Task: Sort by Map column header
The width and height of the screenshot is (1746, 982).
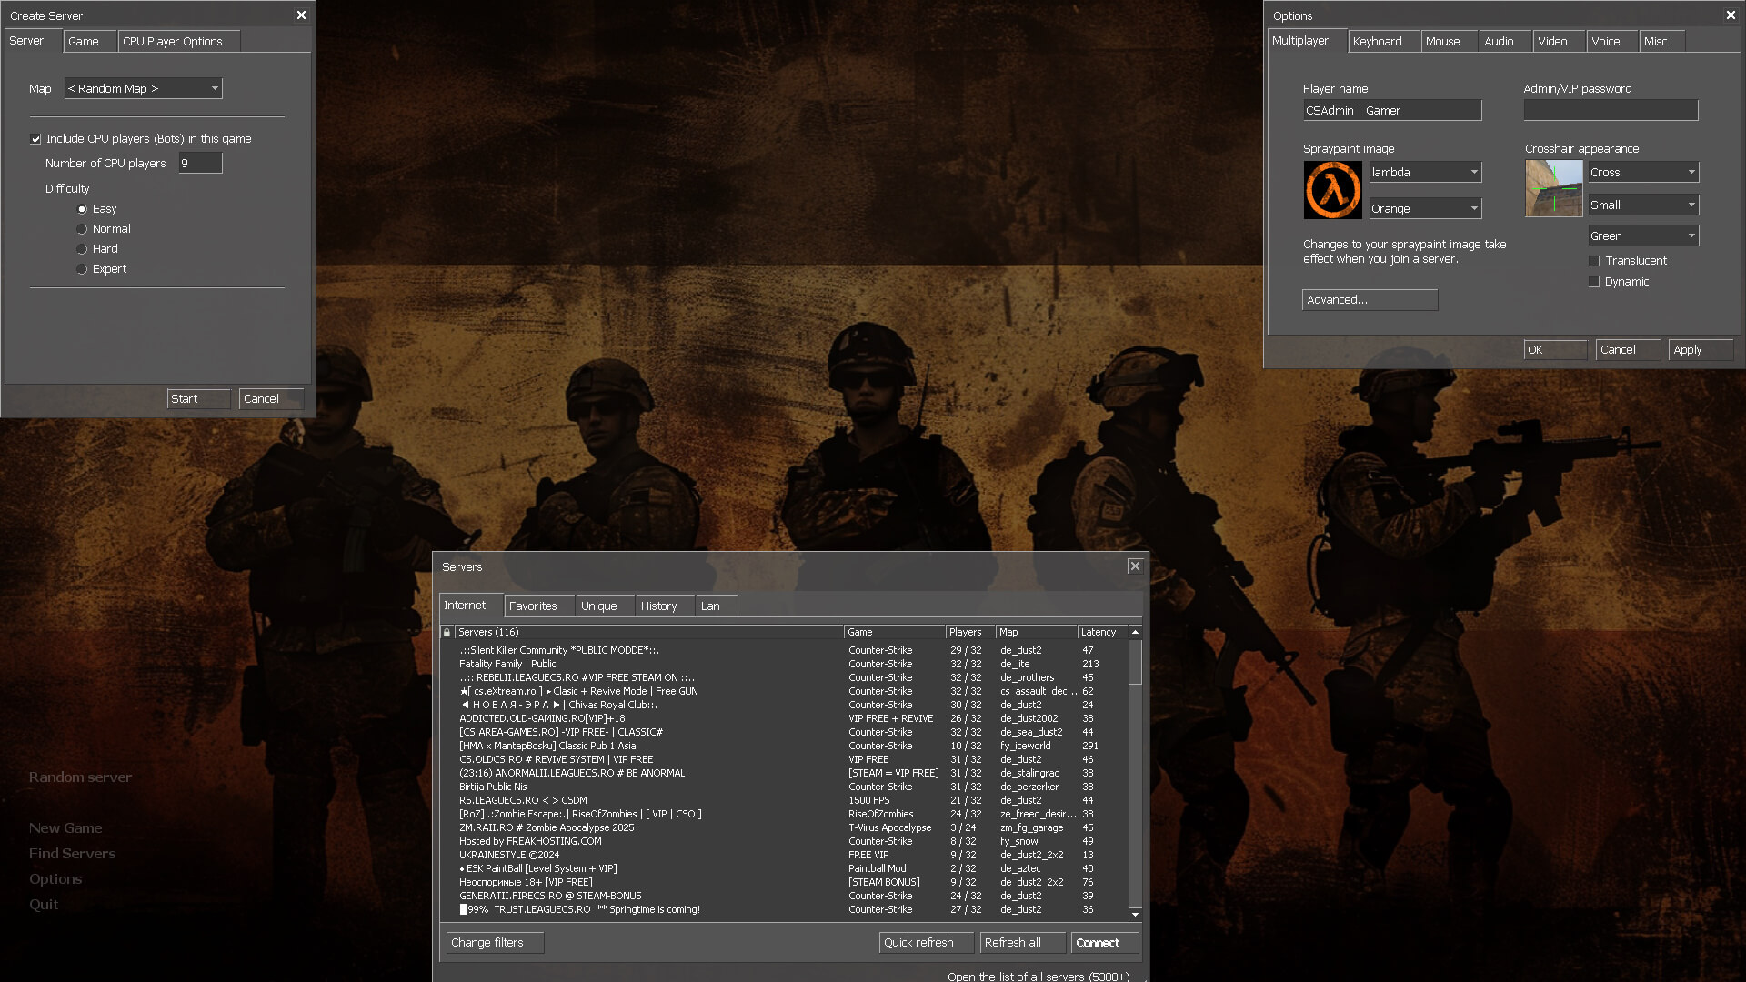Action: (1037, 632)
